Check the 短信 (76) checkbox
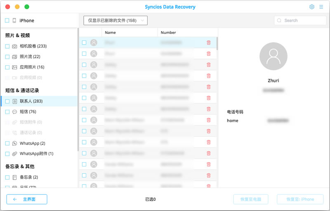330x211 pixels. [7, 111]
